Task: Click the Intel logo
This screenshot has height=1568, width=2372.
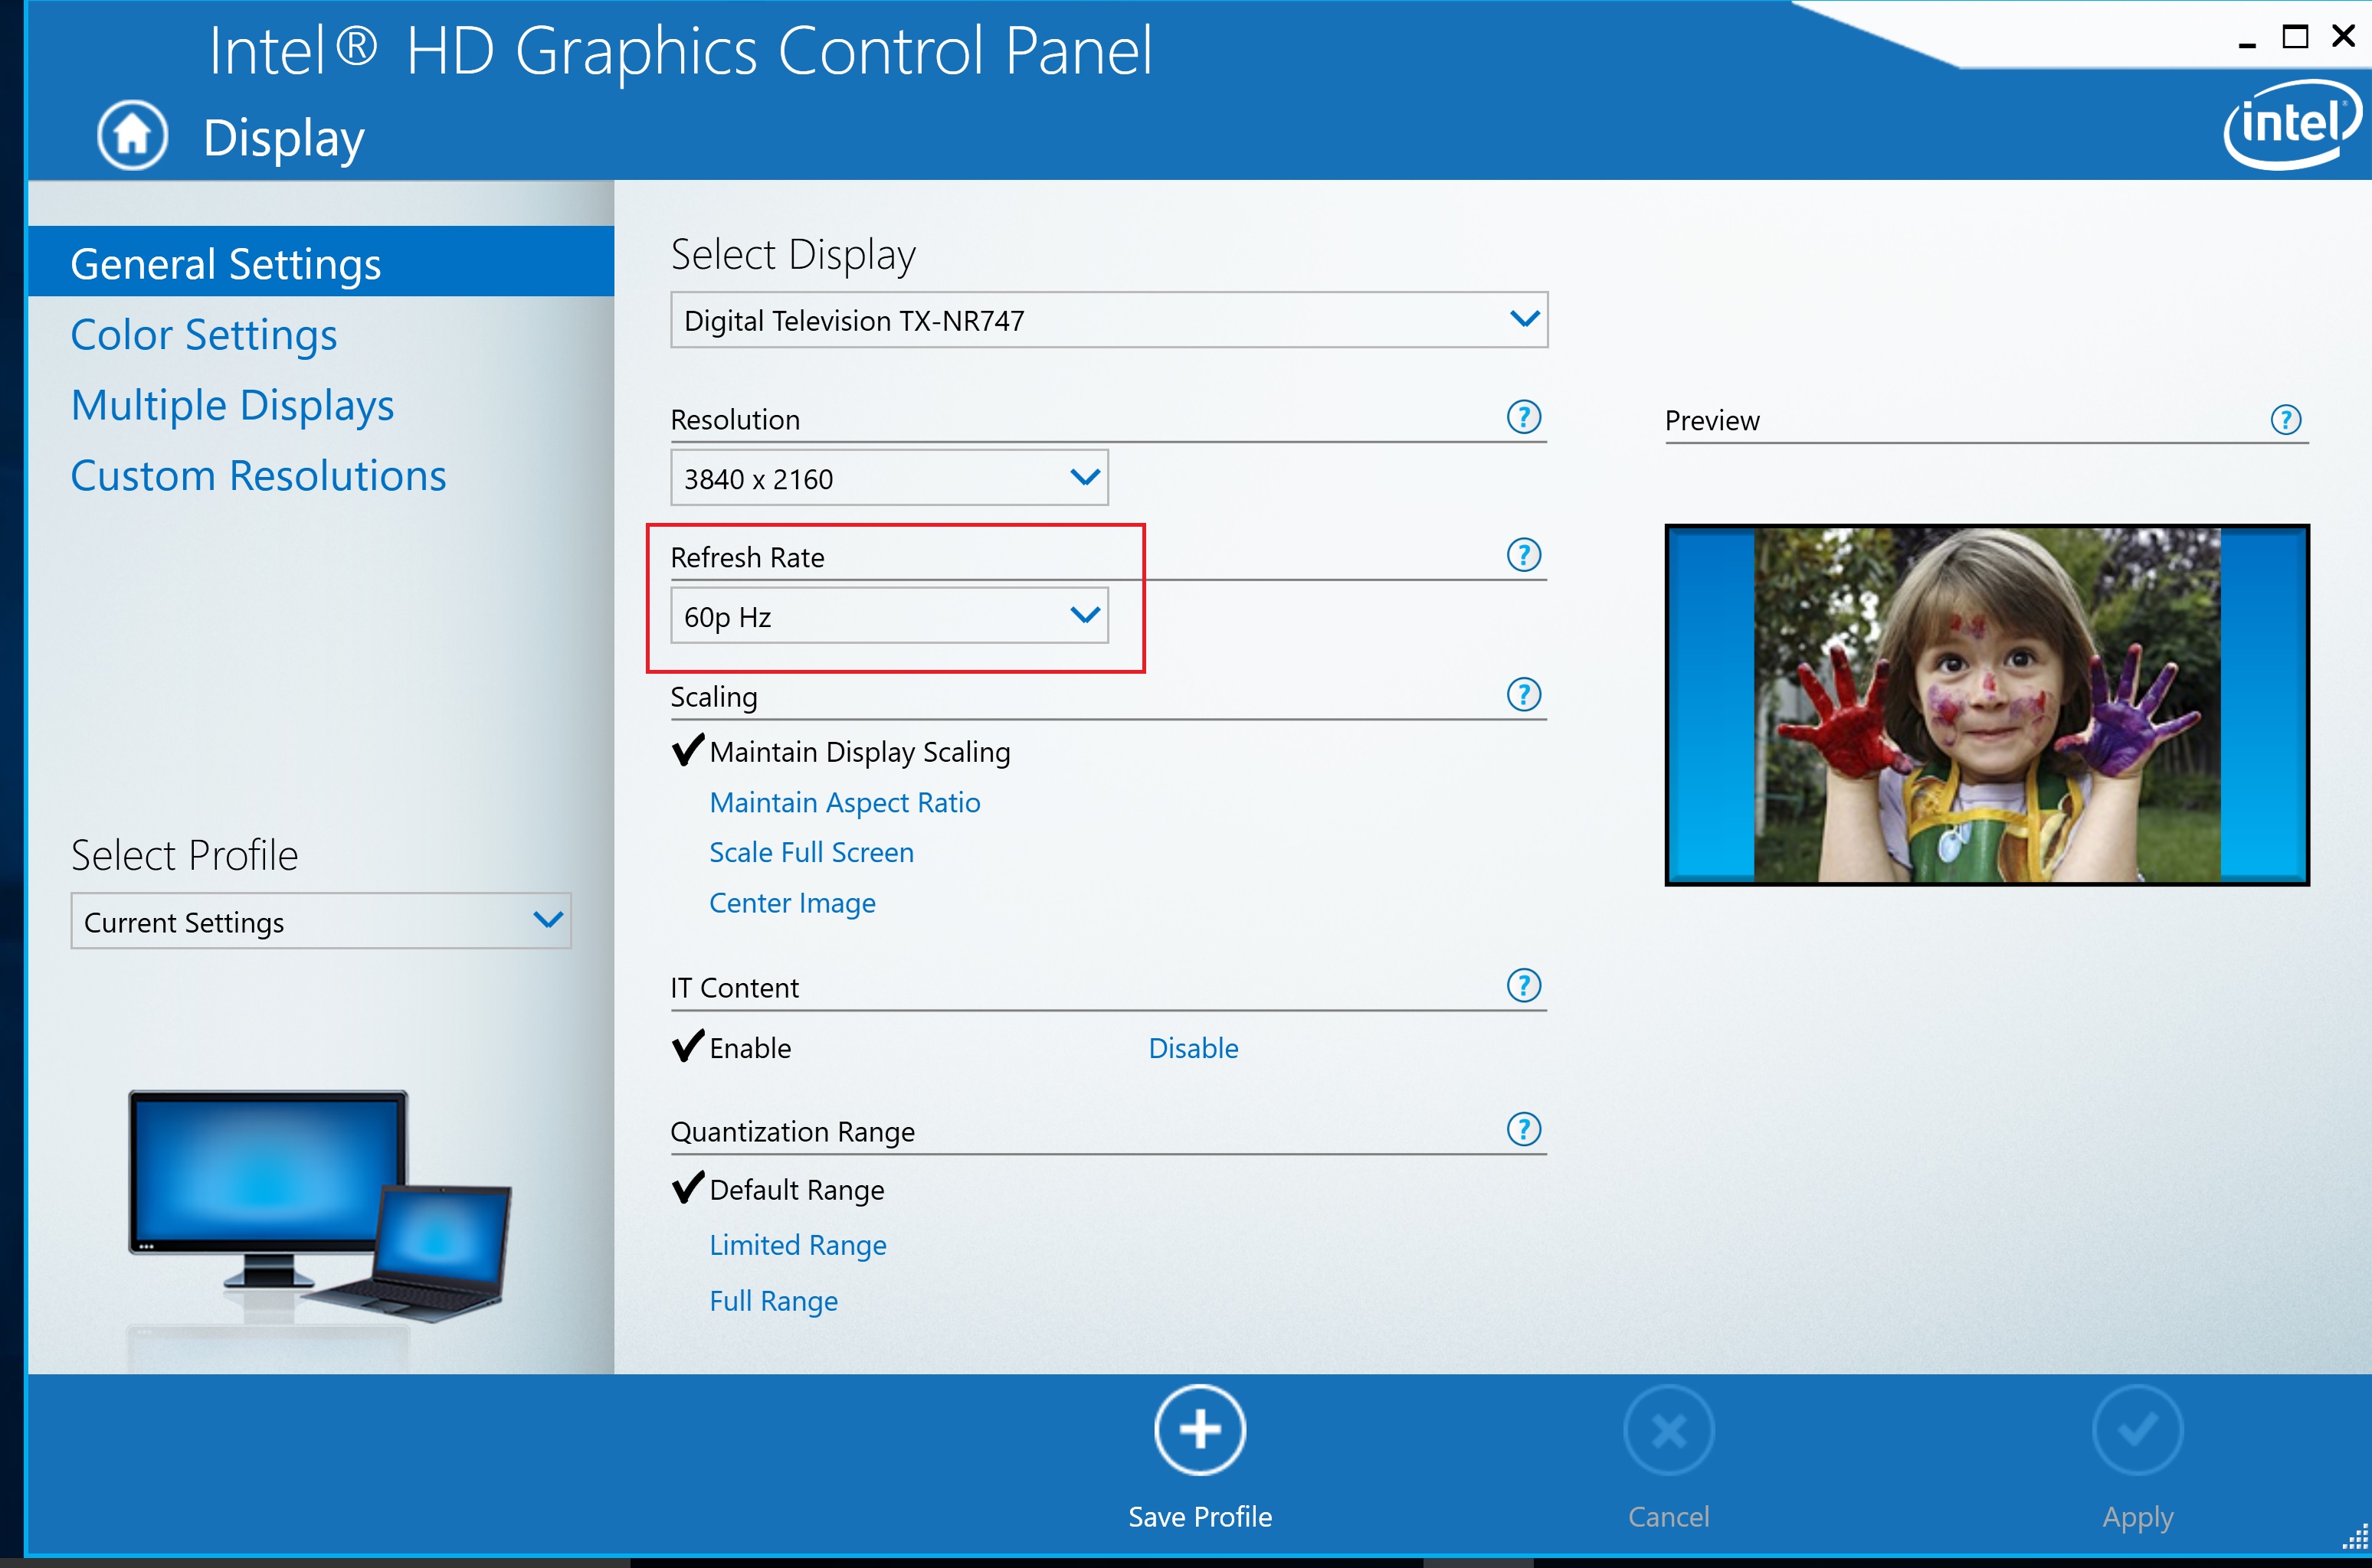Action: [x=2292, y=125]
